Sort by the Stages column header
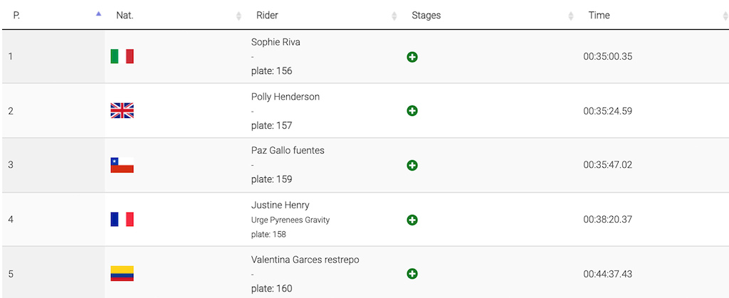The width and height of the screenshot is (729, 298). click(426, 16)
